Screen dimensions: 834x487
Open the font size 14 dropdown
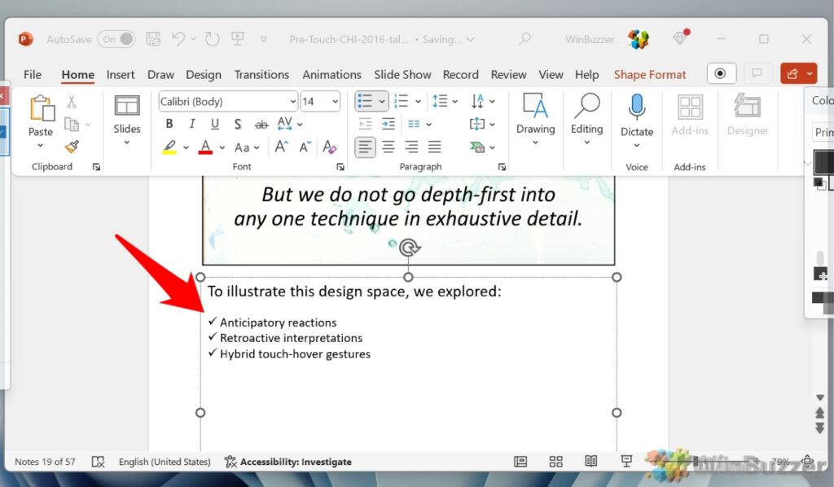pos(335,102)
